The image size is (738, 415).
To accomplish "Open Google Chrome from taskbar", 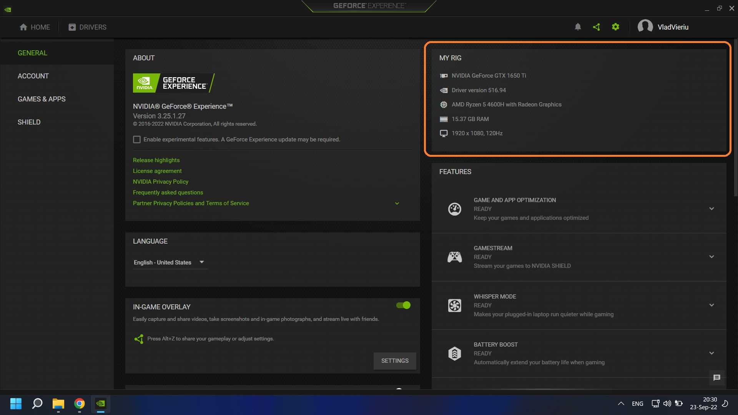I will tap(80, 404).
